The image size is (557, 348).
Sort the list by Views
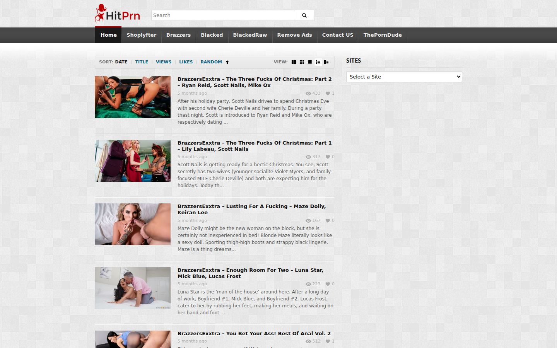click(x=164, y=62)
